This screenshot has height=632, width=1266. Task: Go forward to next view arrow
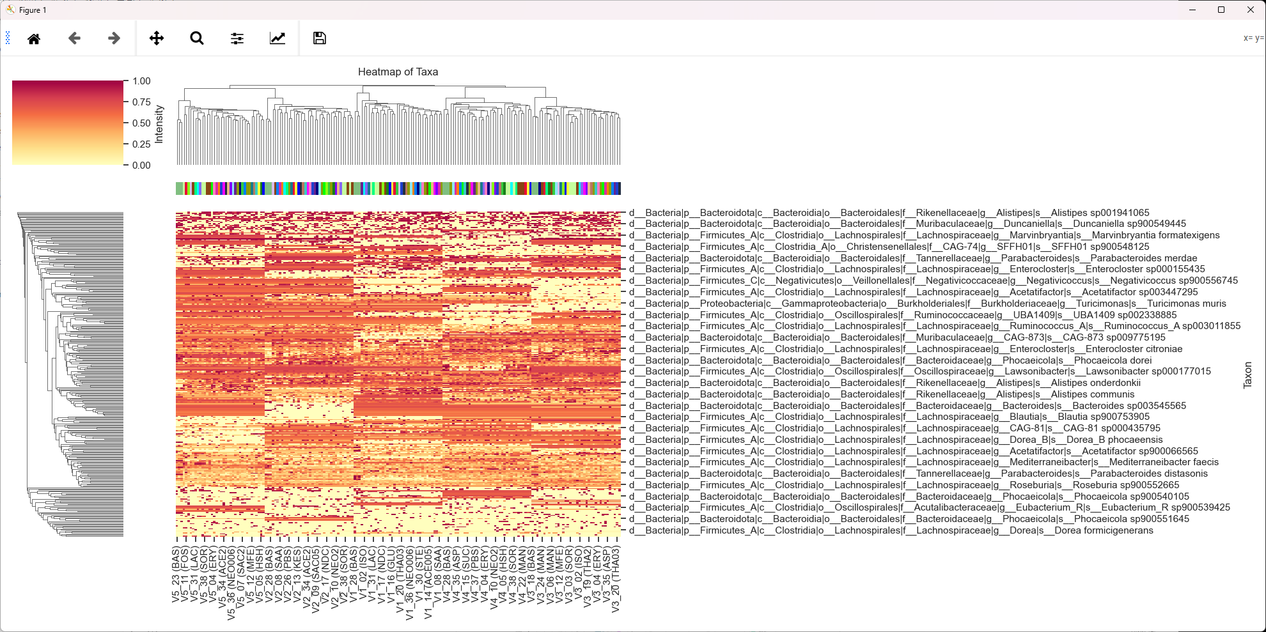pos(114,38)
